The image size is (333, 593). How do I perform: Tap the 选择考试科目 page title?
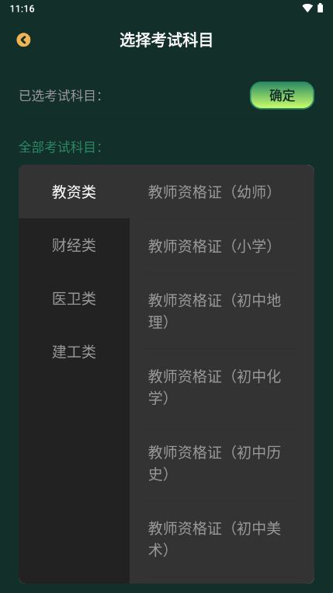pyautogui.click(x=166, y=40)
